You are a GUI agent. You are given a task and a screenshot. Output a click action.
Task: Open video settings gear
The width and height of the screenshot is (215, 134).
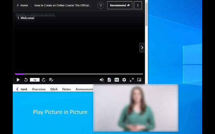point(124,80)
